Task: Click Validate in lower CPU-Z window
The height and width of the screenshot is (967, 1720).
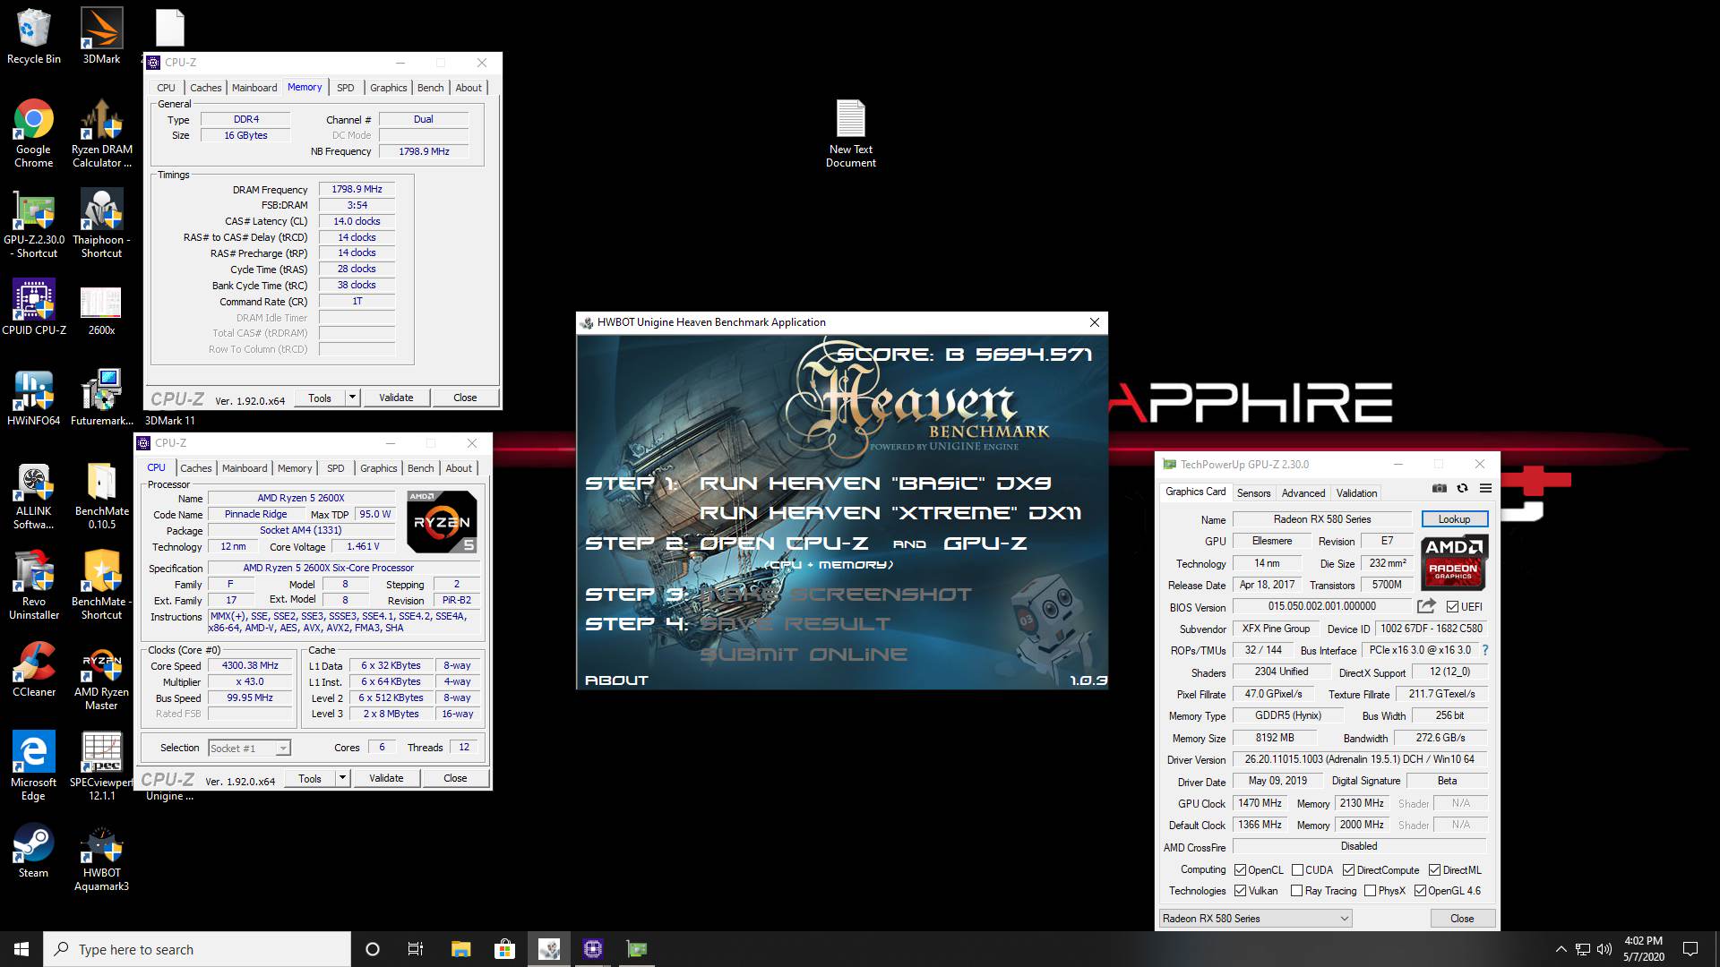Action: 386,778
